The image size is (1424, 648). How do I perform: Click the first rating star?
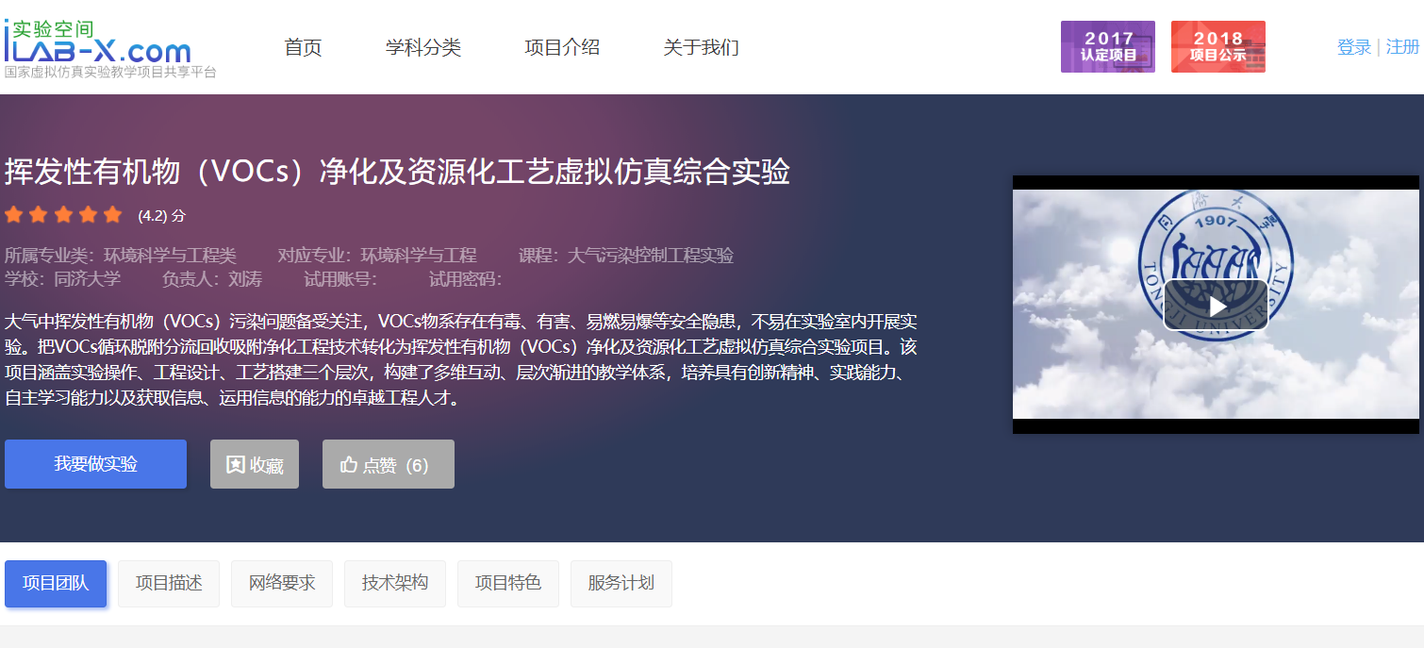14,215
